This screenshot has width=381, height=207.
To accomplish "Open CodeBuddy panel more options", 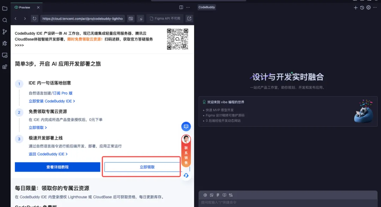I will (x=375, y=7).
